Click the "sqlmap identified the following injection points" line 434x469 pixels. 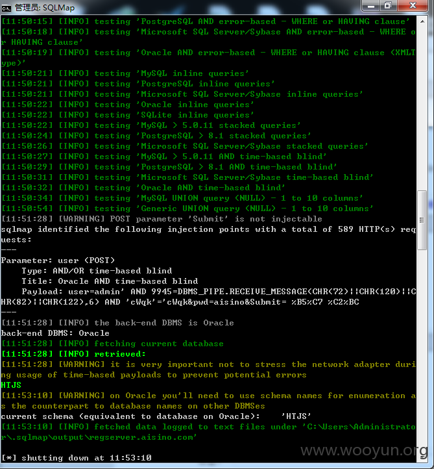pos(208,234)
